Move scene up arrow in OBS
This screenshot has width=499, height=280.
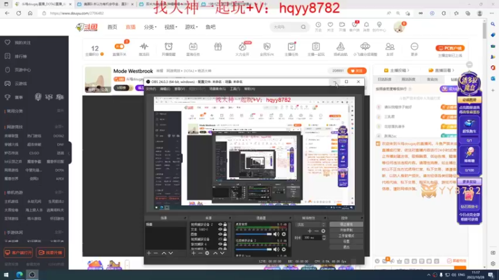pos(163,253)
